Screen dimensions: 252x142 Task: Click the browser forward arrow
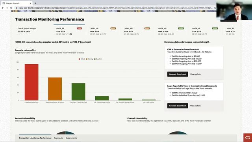(7, 8)
